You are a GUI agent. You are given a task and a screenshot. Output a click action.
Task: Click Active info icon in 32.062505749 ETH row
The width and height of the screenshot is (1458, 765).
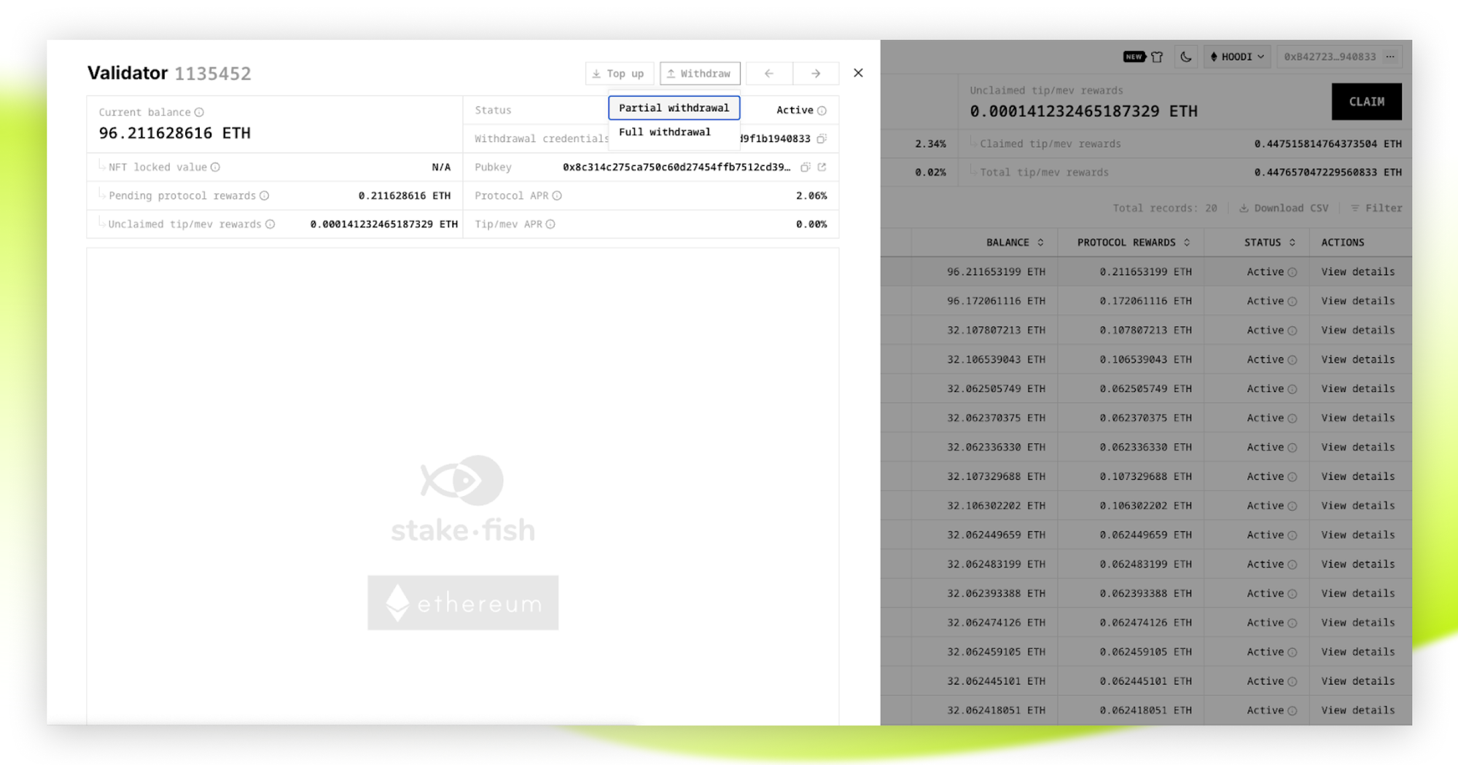(1293, 390)
